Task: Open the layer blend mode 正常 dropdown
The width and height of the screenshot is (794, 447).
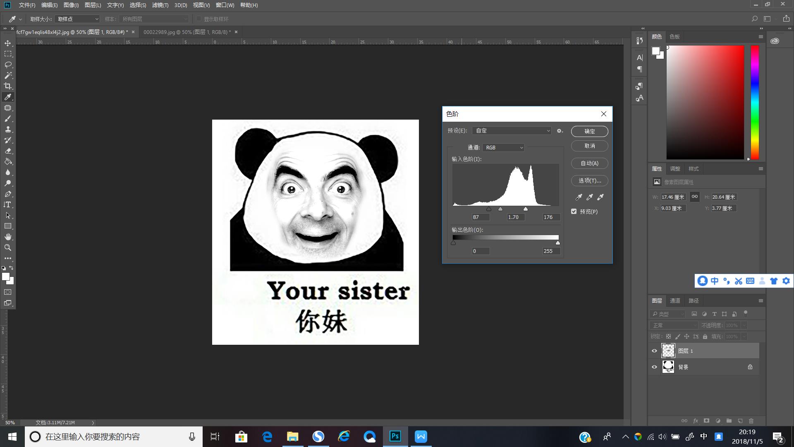Action: pos(674,325)
